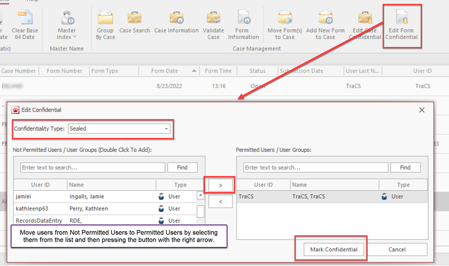This screenshot has height=266, width=449.
Task: Sort by the Form Date column header
Action: point(164,71)
